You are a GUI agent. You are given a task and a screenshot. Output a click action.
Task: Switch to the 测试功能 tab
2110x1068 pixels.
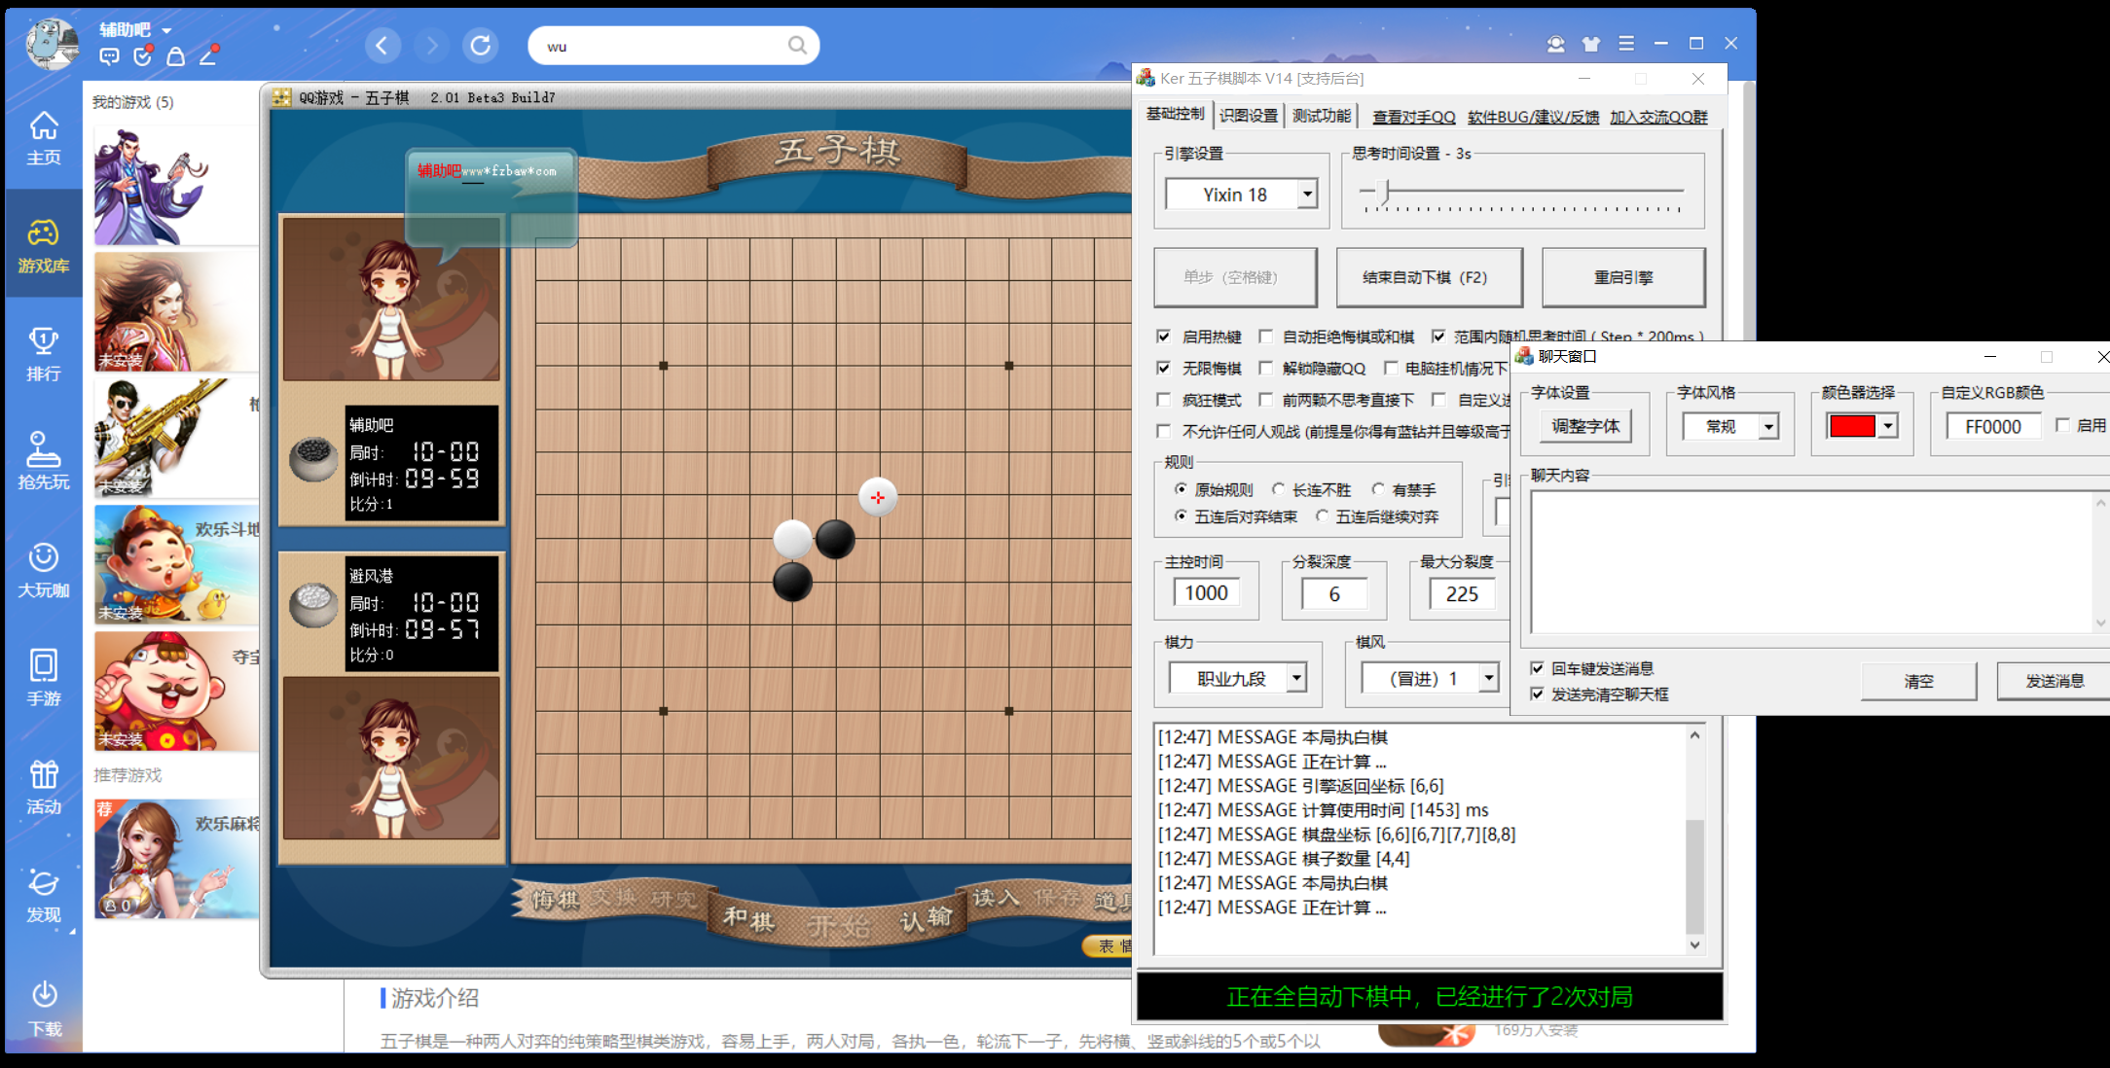[1322, 115]
